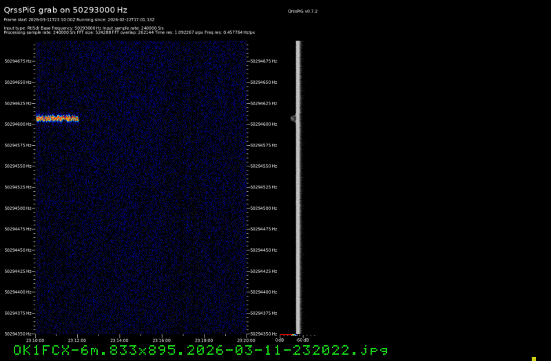Click the 23:20:00 time axis marker
This screenshot has width=551, height=361.
click(246, 340)
